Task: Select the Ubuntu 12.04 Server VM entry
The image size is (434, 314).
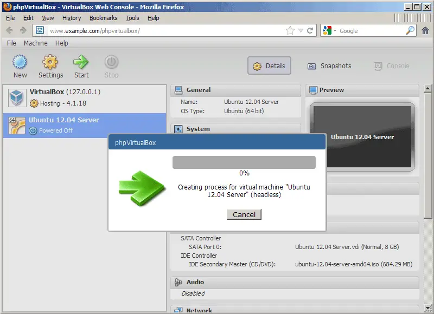Action: (85, 126)
